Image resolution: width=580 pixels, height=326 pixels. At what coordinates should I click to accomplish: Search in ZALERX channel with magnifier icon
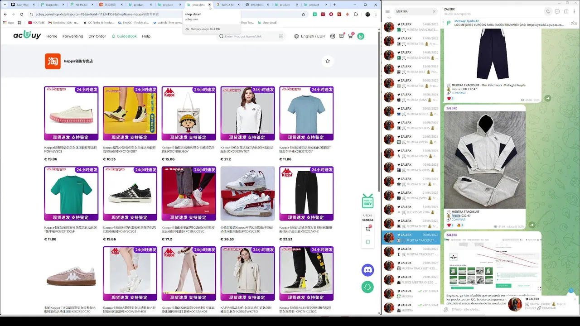[548, 11]
